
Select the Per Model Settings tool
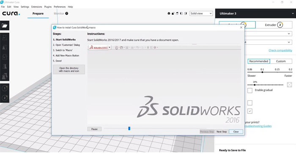point(5,76)
